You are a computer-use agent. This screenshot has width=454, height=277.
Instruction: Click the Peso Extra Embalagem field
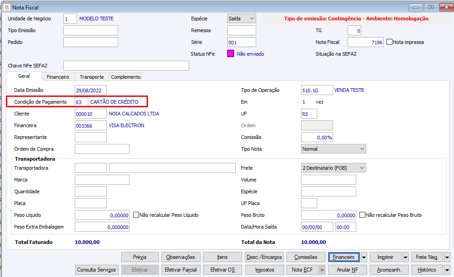(102, 227)
